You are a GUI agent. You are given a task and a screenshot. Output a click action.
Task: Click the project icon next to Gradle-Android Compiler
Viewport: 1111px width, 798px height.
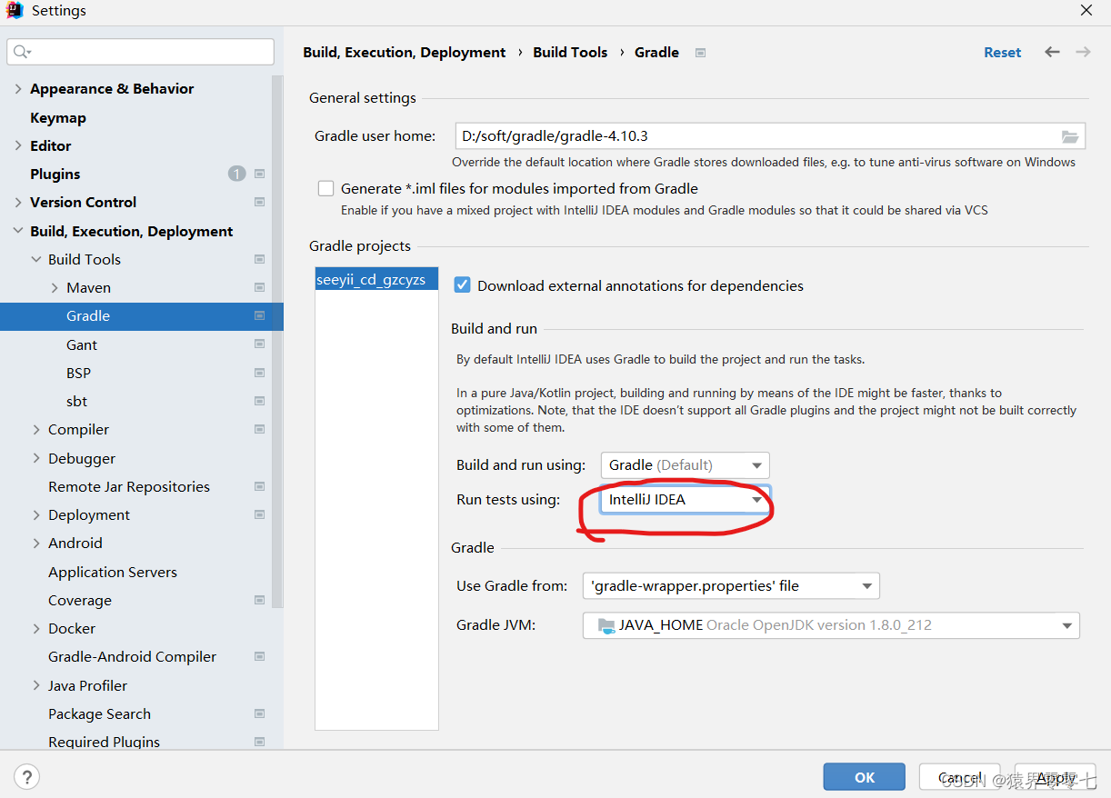tap(259, 656)
